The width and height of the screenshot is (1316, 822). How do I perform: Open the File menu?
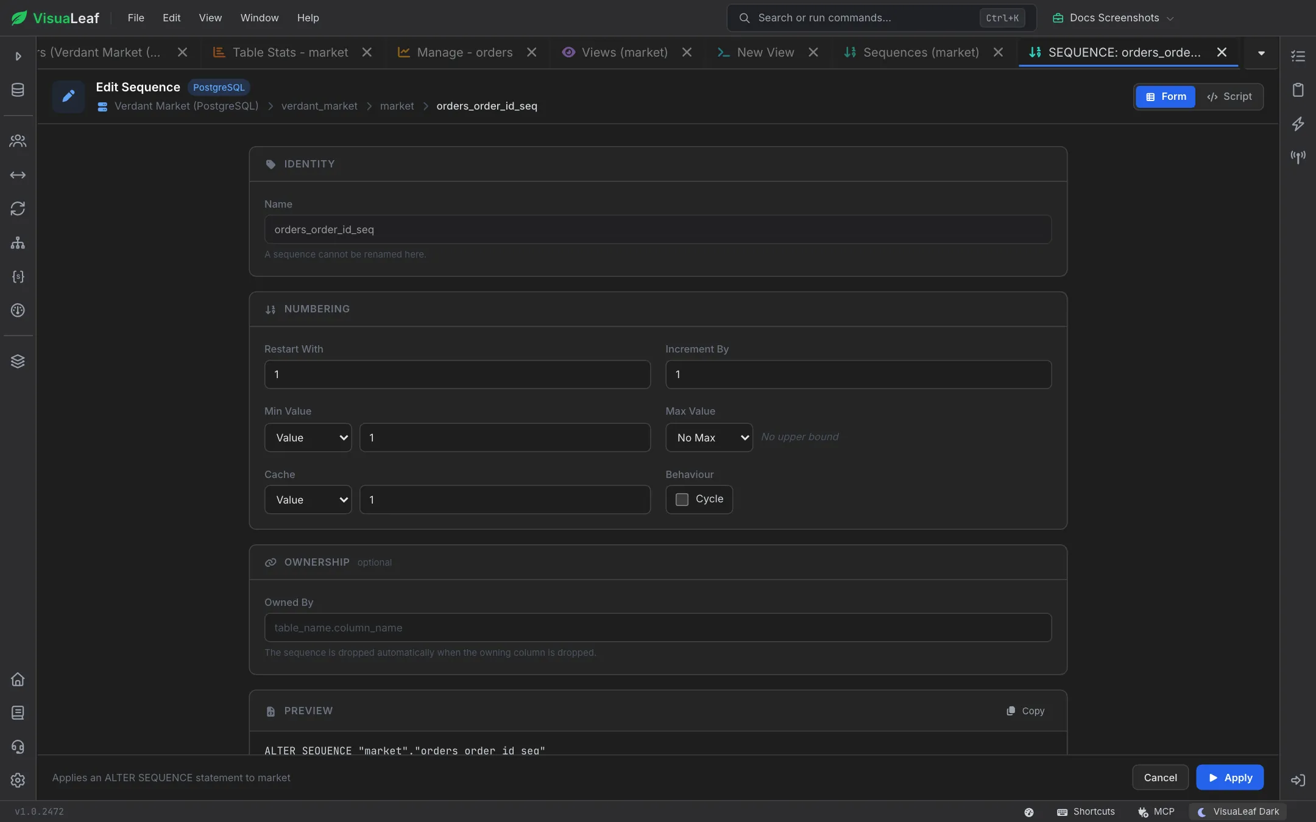tap(136, 18)
